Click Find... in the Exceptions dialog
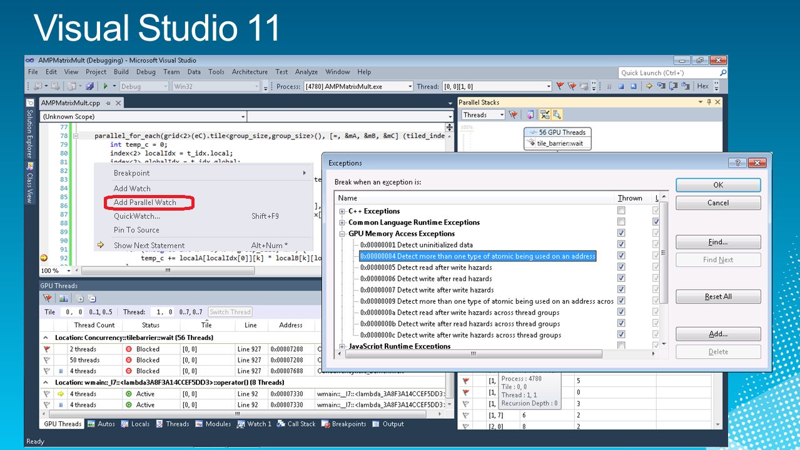Image resolution: width=800 pixels, height=450 pixels. (x=718, y=242)
